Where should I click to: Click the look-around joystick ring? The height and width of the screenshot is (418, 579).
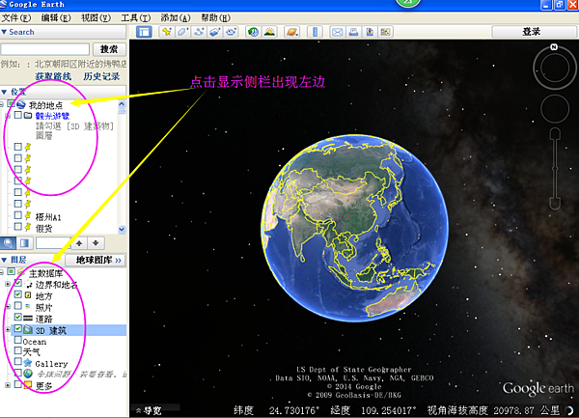[555, 68]
